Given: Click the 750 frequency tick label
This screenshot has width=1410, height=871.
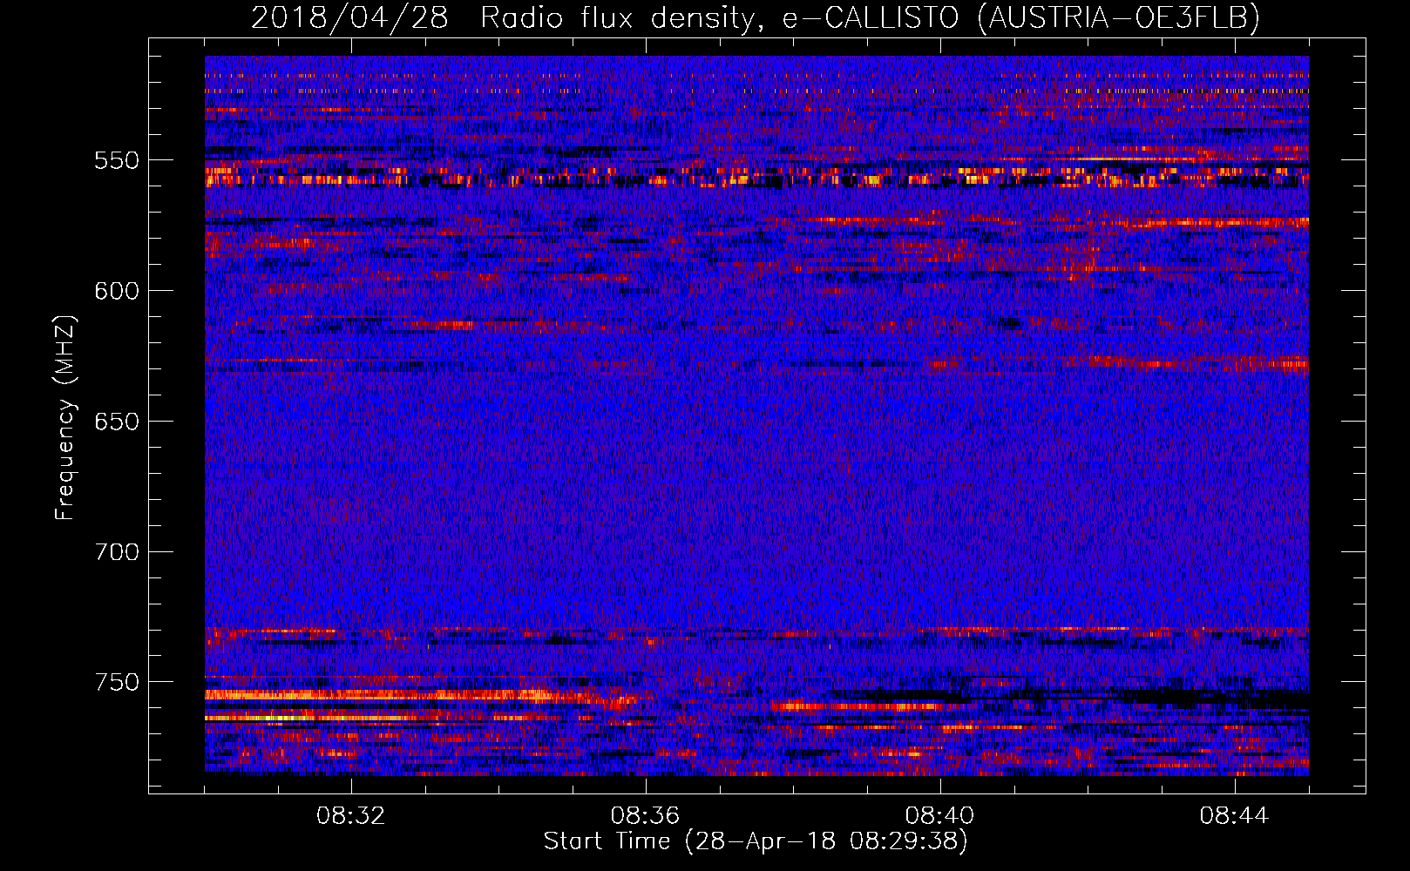Looking at the screenshot, I should click(117, 682).
